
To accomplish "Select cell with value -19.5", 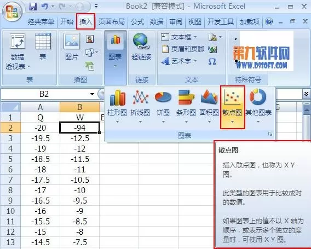I will [40, 138].
